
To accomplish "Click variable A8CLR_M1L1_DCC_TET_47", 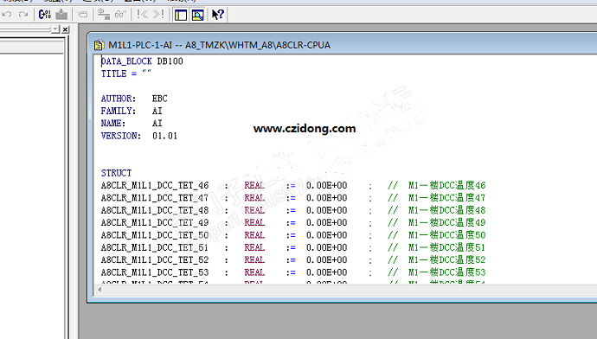I will 155,198.
